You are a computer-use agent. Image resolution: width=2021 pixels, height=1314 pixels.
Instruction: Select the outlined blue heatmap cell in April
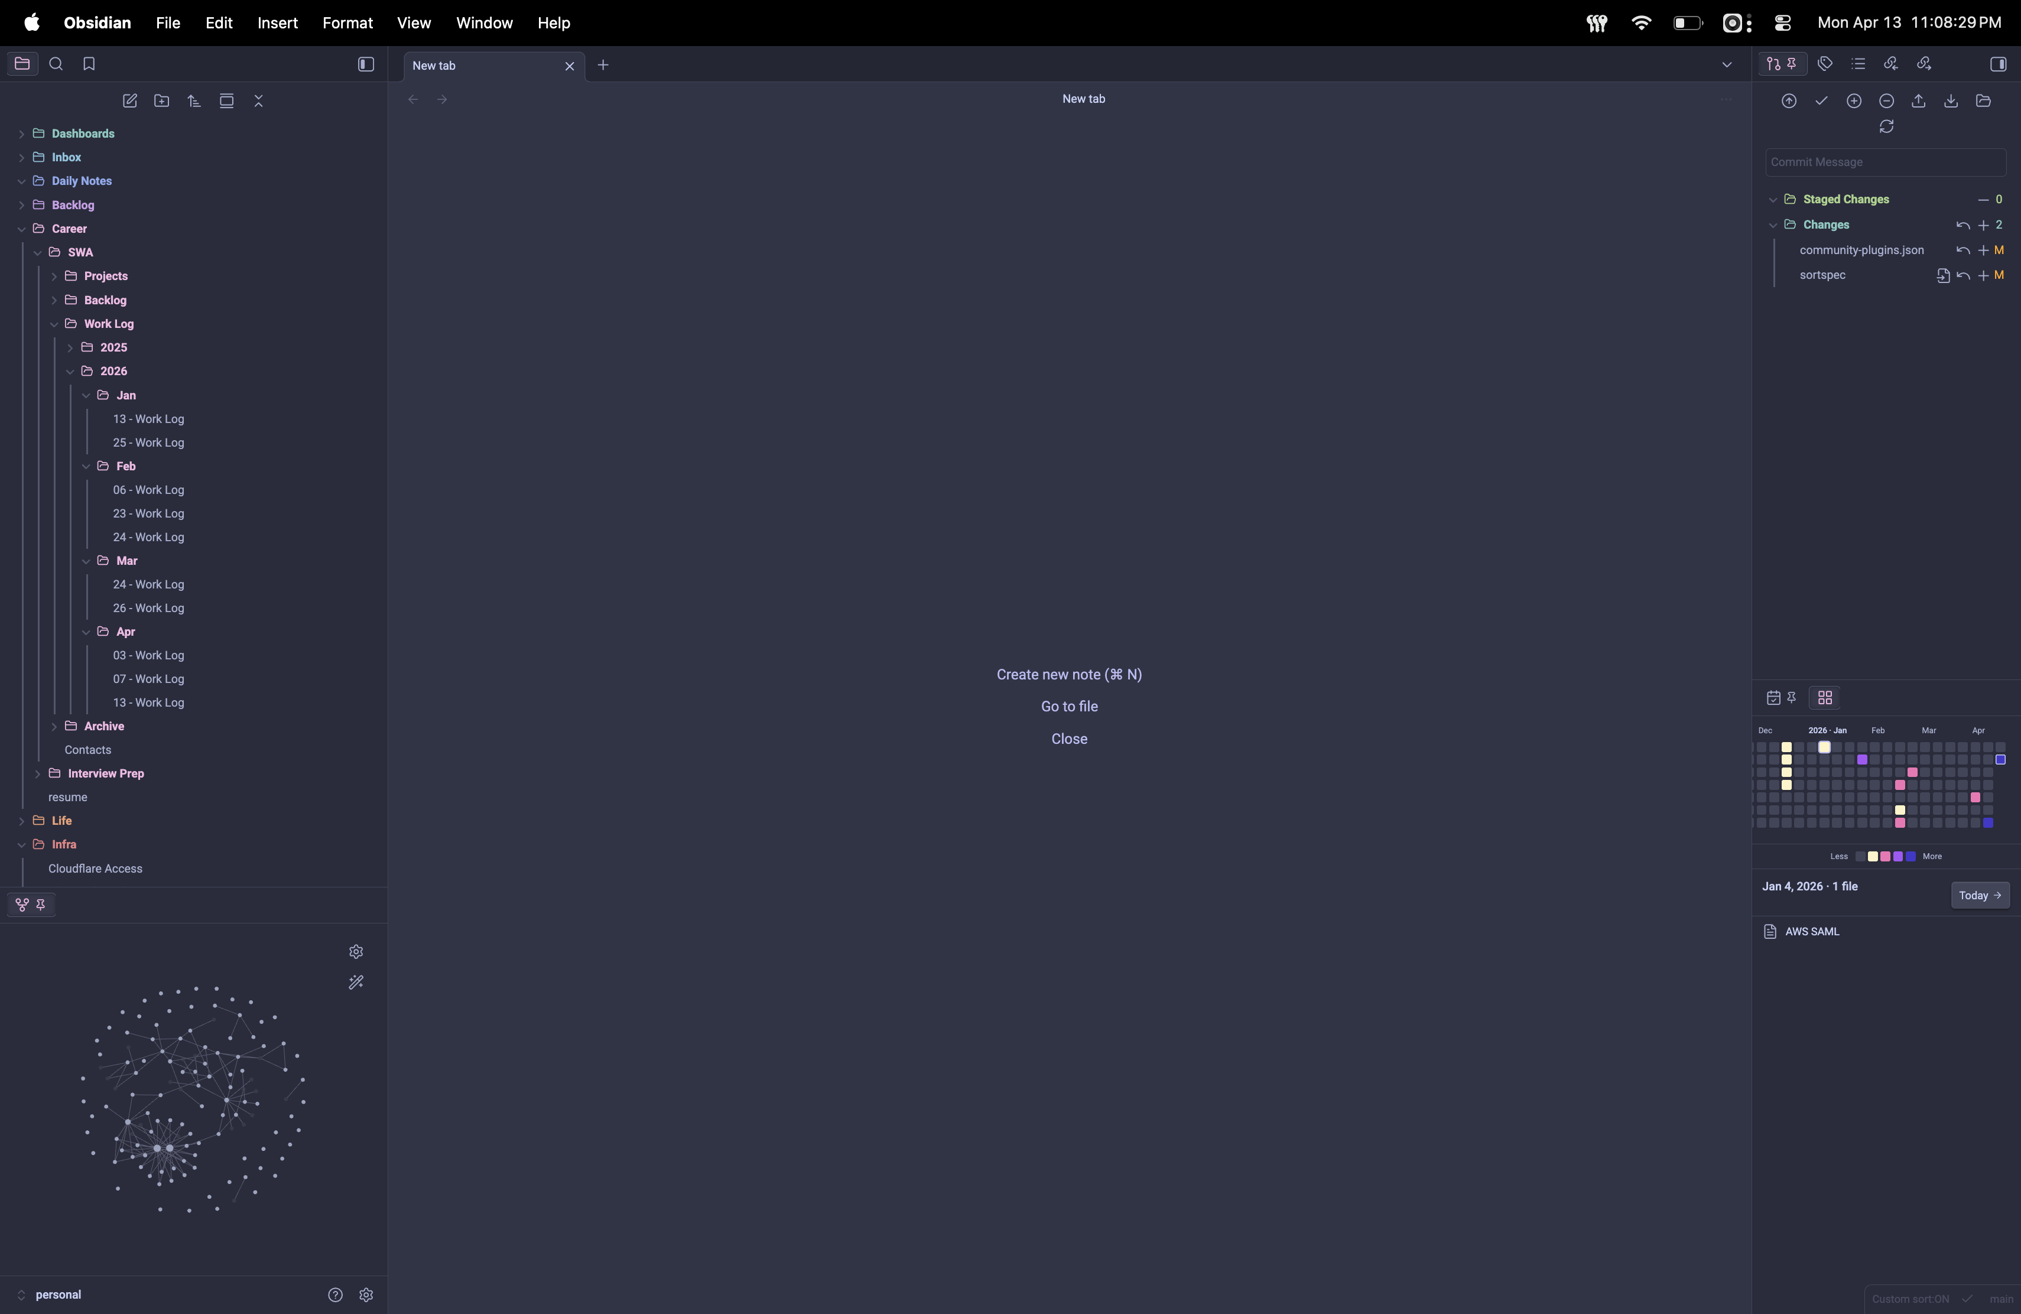(2001, 760)
